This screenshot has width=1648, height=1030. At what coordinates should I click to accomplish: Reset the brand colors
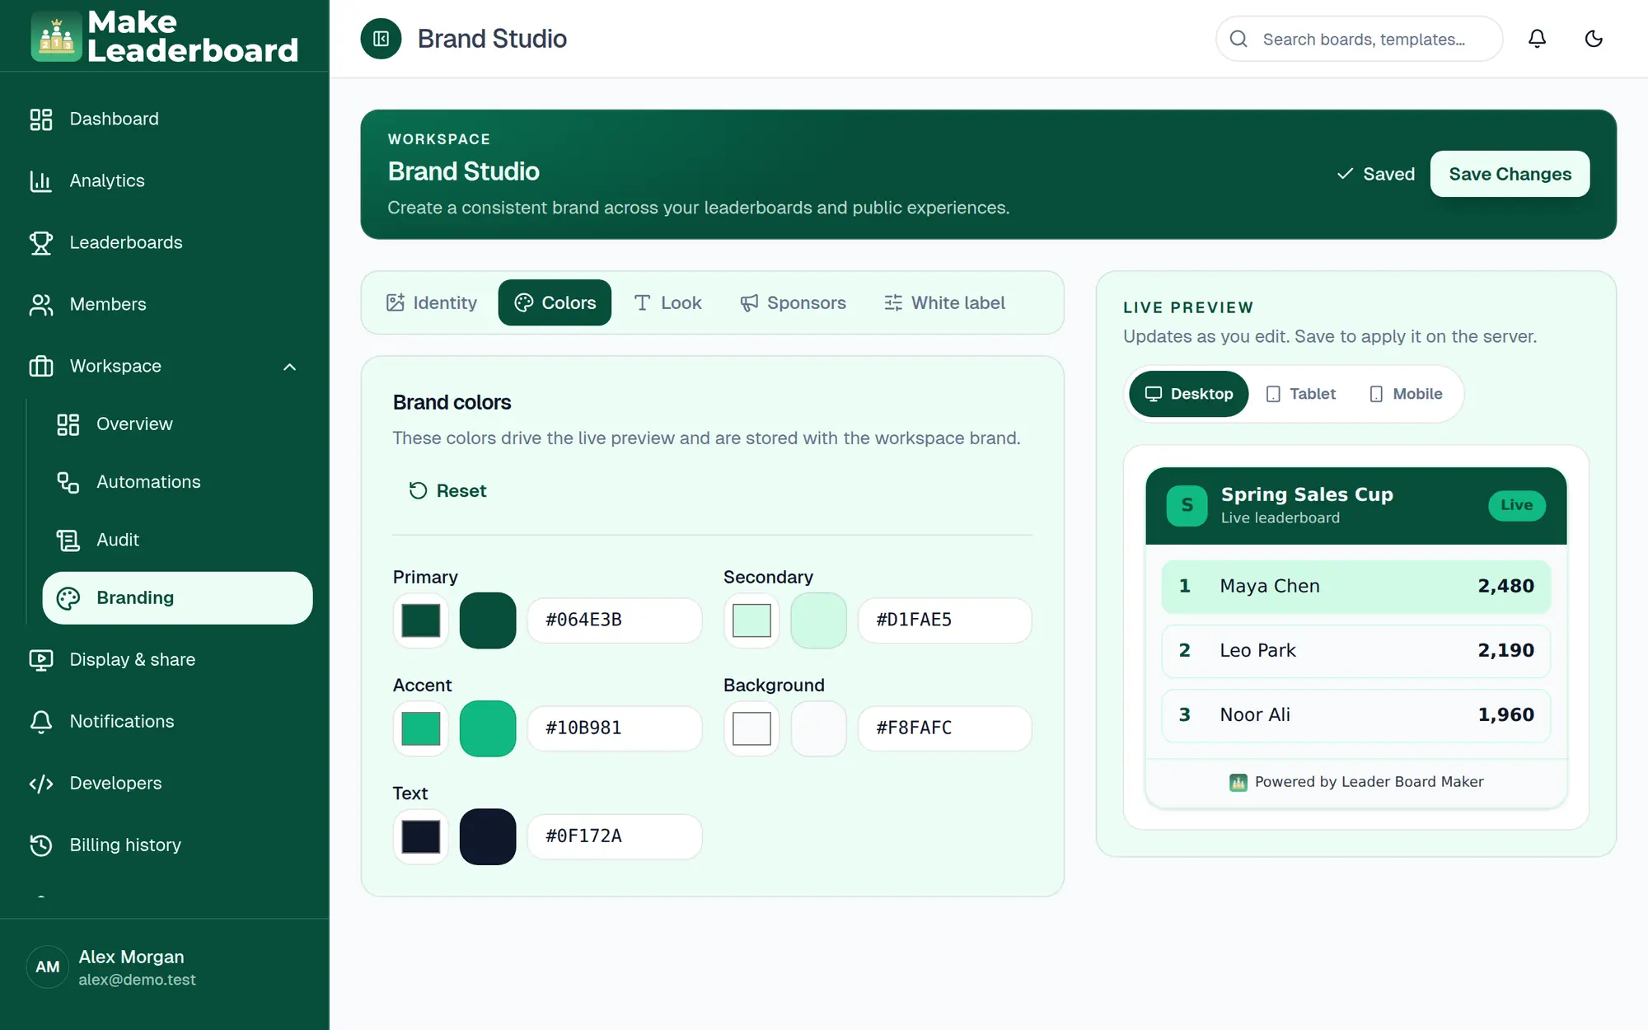click(448, 490)
